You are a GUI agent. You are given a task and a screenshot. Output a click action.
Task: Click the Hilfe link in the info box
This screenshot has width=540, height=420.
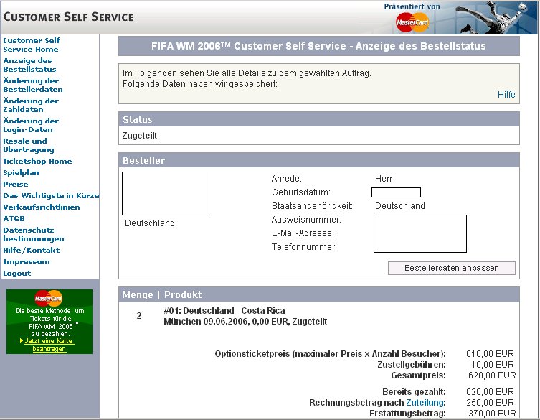click(x=506, y=95)
